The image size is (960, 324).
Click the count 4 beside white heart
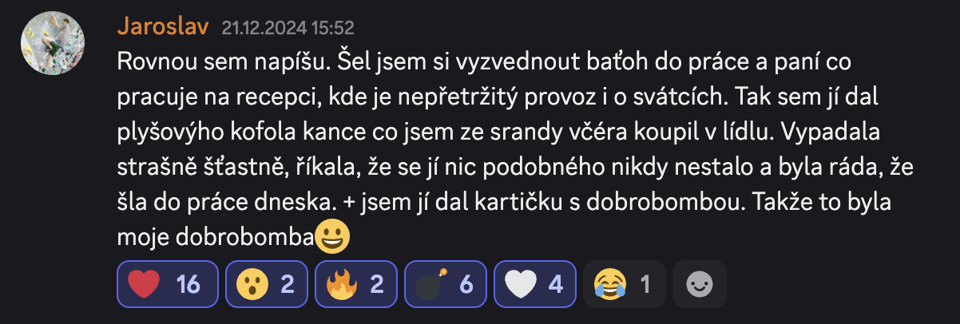(557, 284)
